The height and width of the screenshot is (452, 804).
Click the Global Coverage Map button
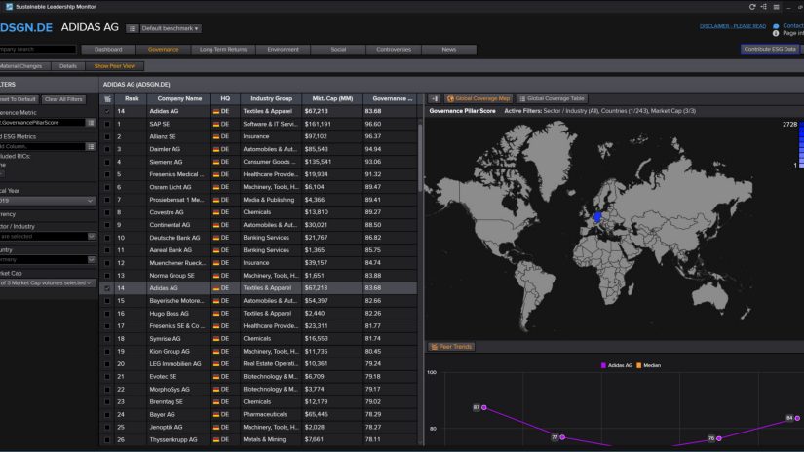479,99
